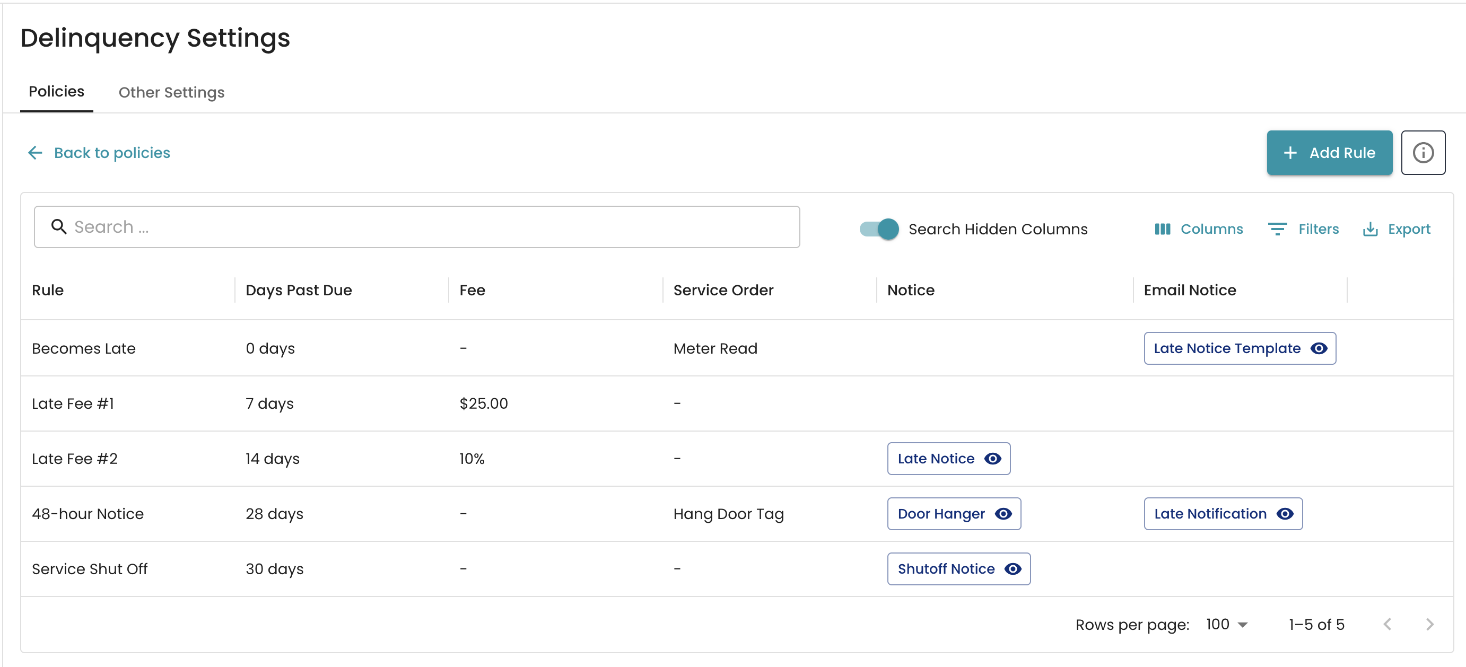Image resolution: width=1466 pixels, height=667 pixels.
Task: Open the Late Notification email template
Action: [x=1209, y=513]
